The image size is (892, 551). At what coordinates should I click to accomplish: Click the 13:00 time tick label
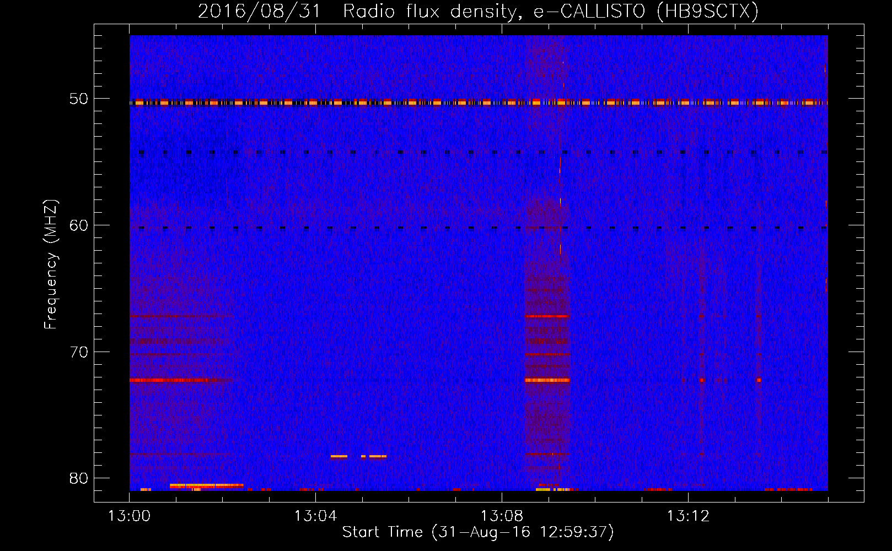pyautogui.click(x=129, y=516)
